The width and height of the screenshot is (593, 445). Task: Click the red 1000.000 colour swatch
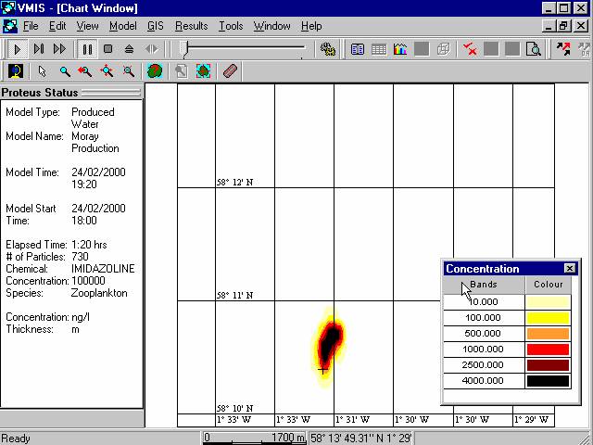coord(548,349)
